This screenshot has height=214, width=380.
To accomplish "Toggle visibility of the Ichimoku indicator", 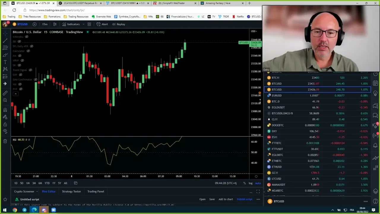I will (x=26, y=37).
